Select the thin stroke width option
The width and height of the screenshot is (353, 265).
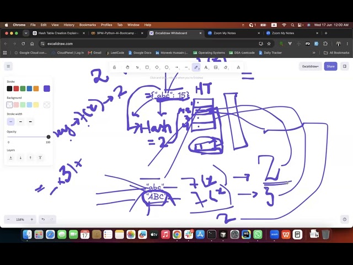click(10, 121)
